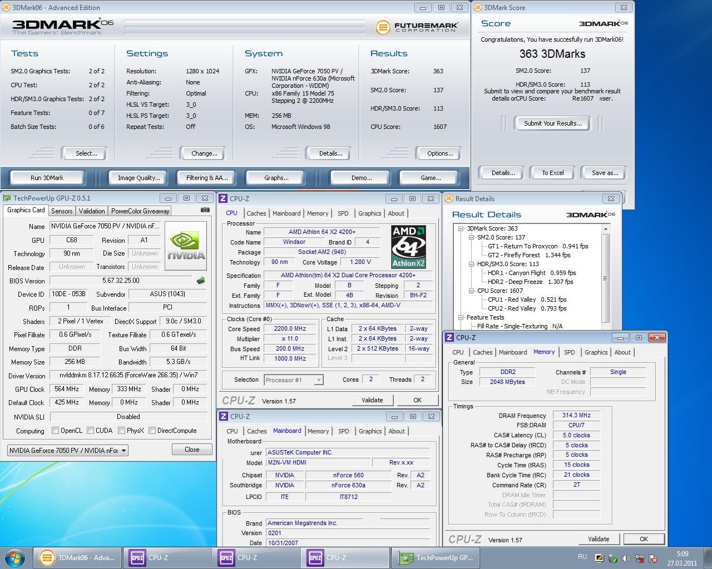The image size is (712, 569).
Task: Click the AMD Athlon 64 X2 logo
Action: click(x=409, y=247)
